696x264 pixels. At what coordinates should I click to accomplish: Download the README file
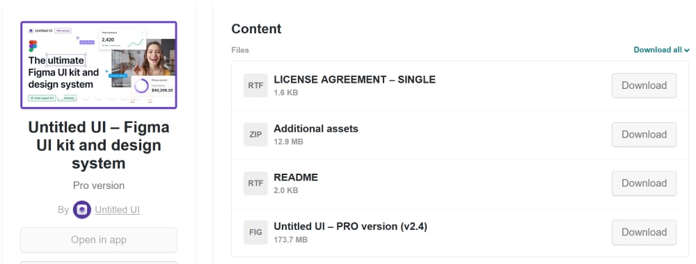click(644, 183)
